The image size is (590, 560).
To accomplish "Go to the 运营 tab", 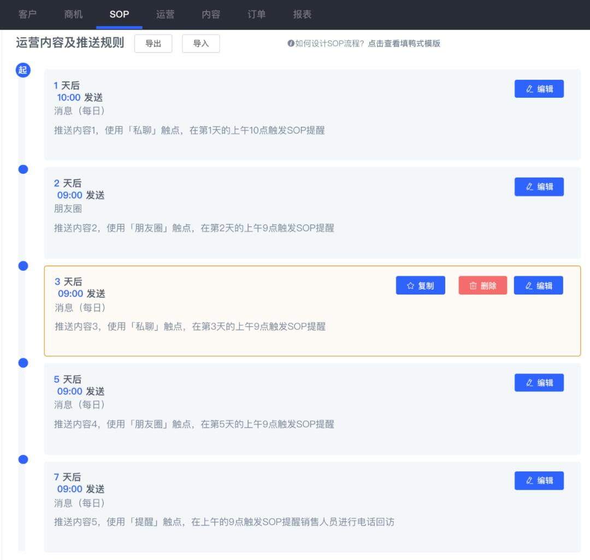I will 165,15.
